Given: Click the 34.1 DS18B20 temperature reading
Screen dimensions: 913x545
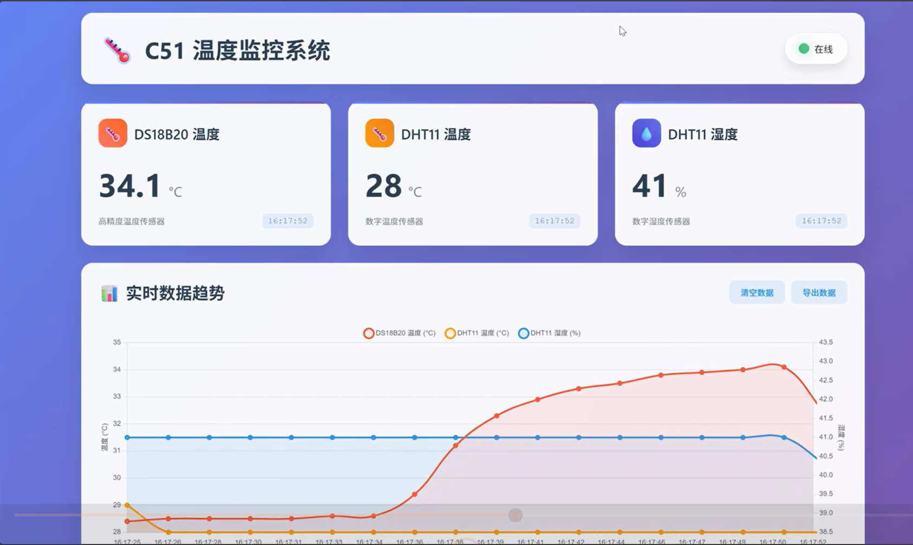Looking at the screenshot, I should click(130, 186).
